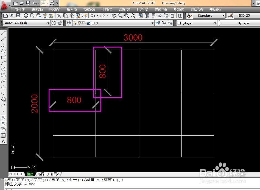Select the Point tool
This screenshot has width=260, height=190.
click(3, 111)
